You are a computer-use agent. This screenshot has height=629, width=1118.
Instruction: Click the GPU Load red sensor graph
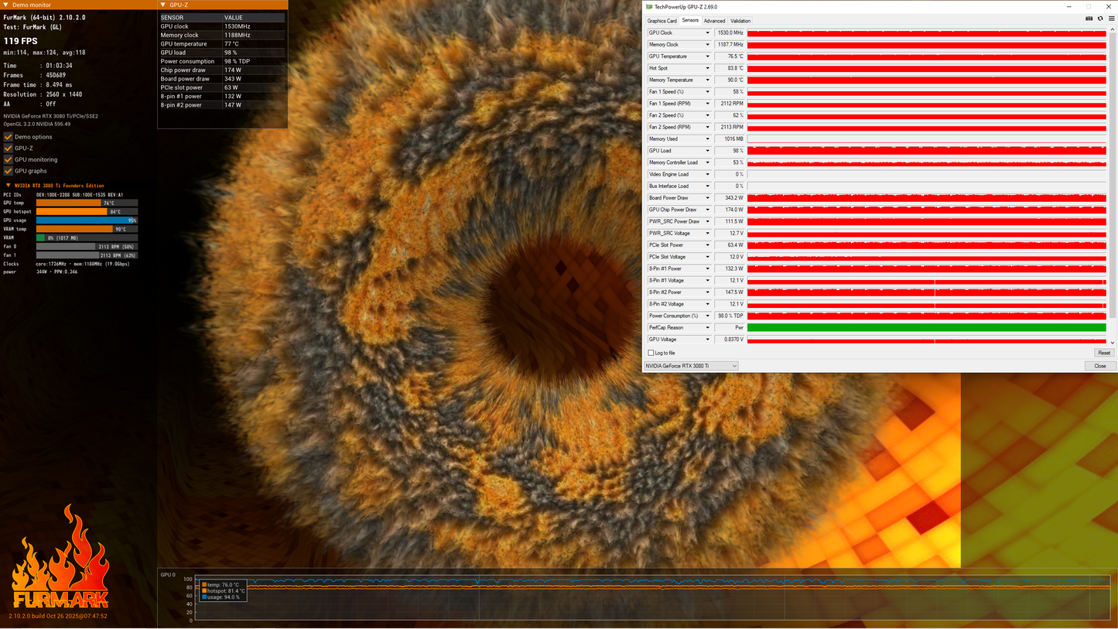pos(927,151)
